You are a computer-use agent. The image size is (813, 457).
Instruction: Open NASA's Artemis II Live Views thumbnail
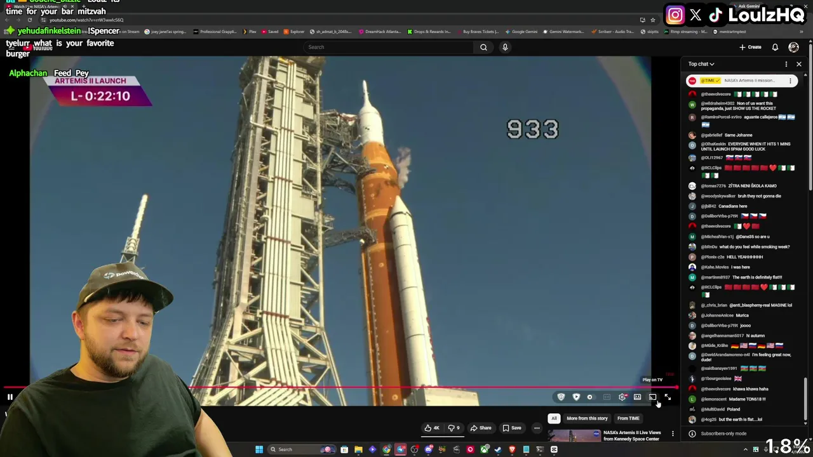tap(575, 435)
